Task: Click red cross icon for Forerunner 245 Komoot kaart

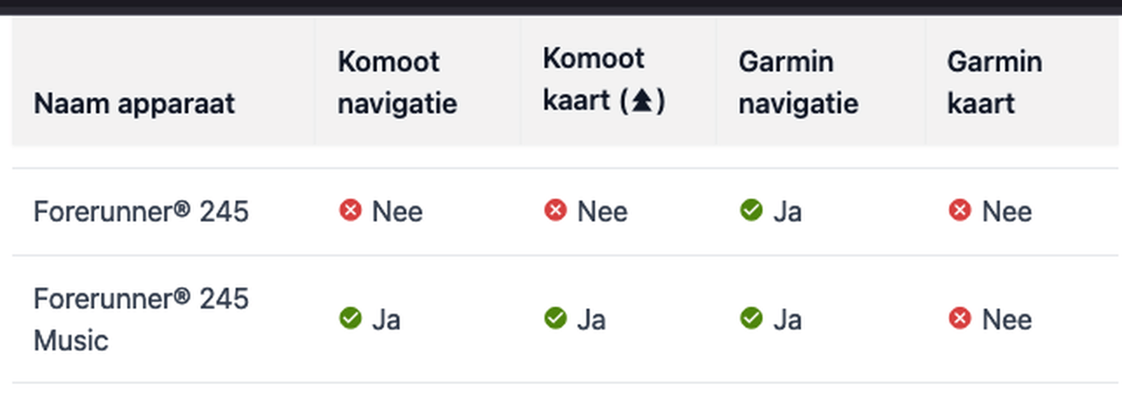Action: 555,210
